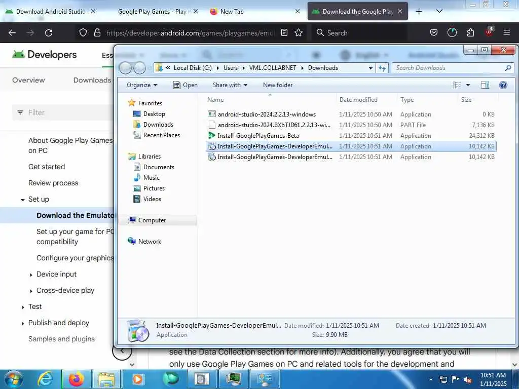Select Recent Places in Favorites
Screen dimensions: 519x389
coord(162,135)
